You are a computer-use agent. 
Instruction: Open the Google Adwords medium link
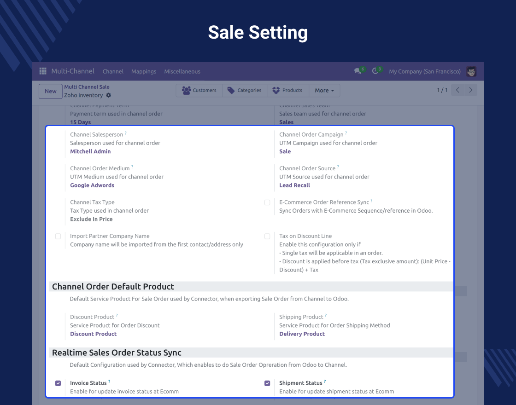[92, 185]
